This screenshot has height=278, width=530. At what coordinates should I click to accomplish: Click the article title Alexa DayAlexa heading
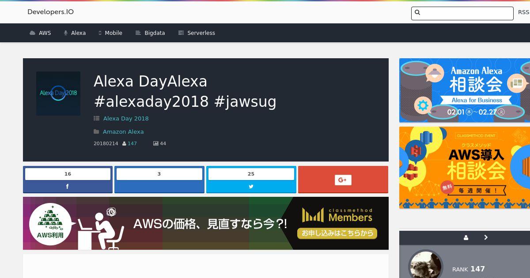pyautogui.click(x=185, y=92)
